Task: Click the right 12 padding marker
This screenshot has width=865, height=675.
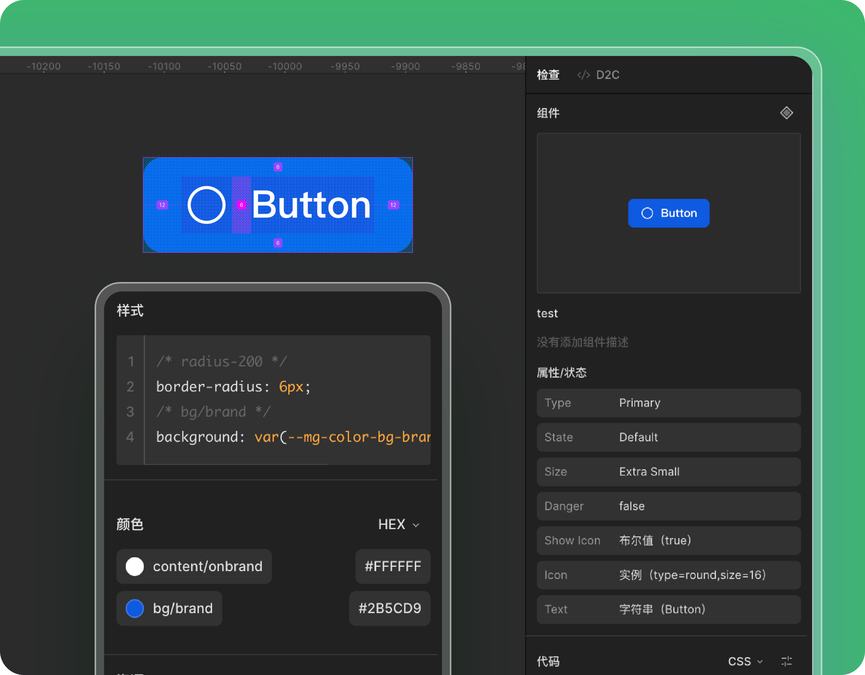Action: point(393,205)
